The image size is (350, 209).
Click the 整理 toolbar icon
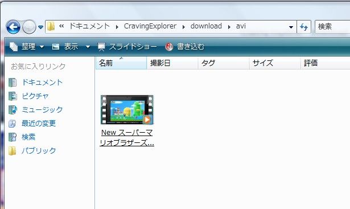pos(14,47)
